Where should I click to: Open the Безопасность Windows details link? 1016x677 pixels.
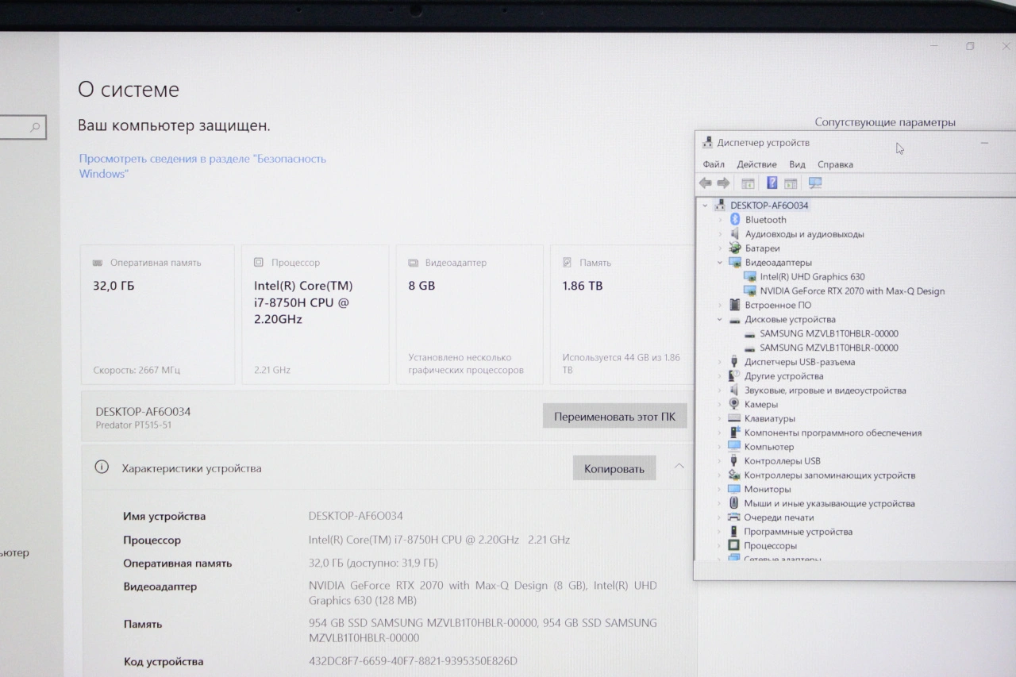tap(202, 166)
